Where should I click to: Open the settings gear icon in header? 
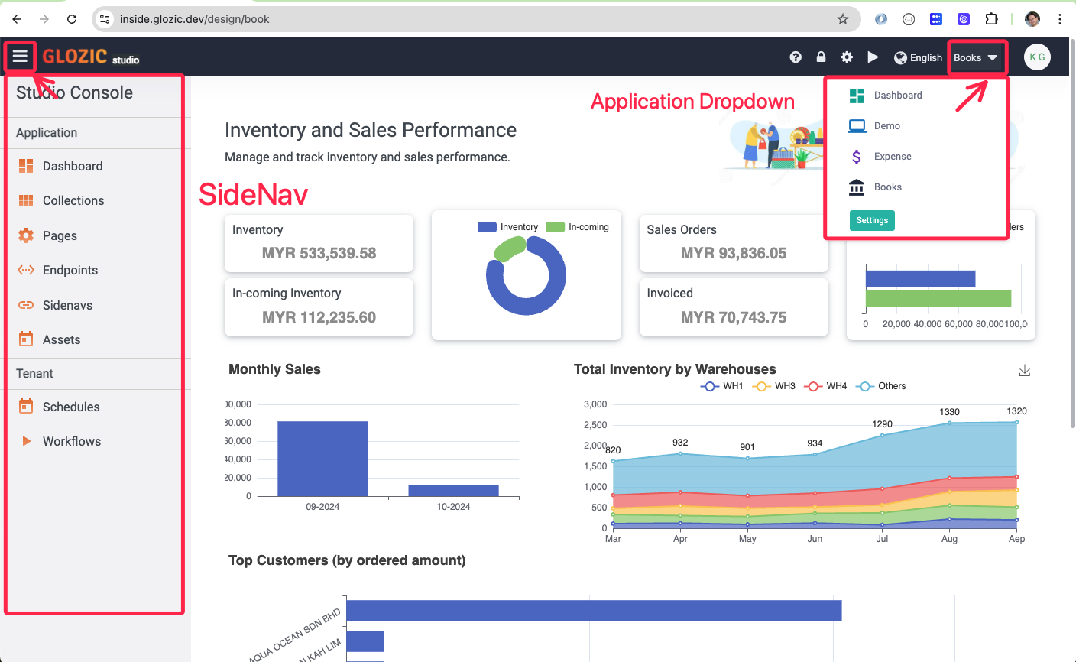pos(847,57)
